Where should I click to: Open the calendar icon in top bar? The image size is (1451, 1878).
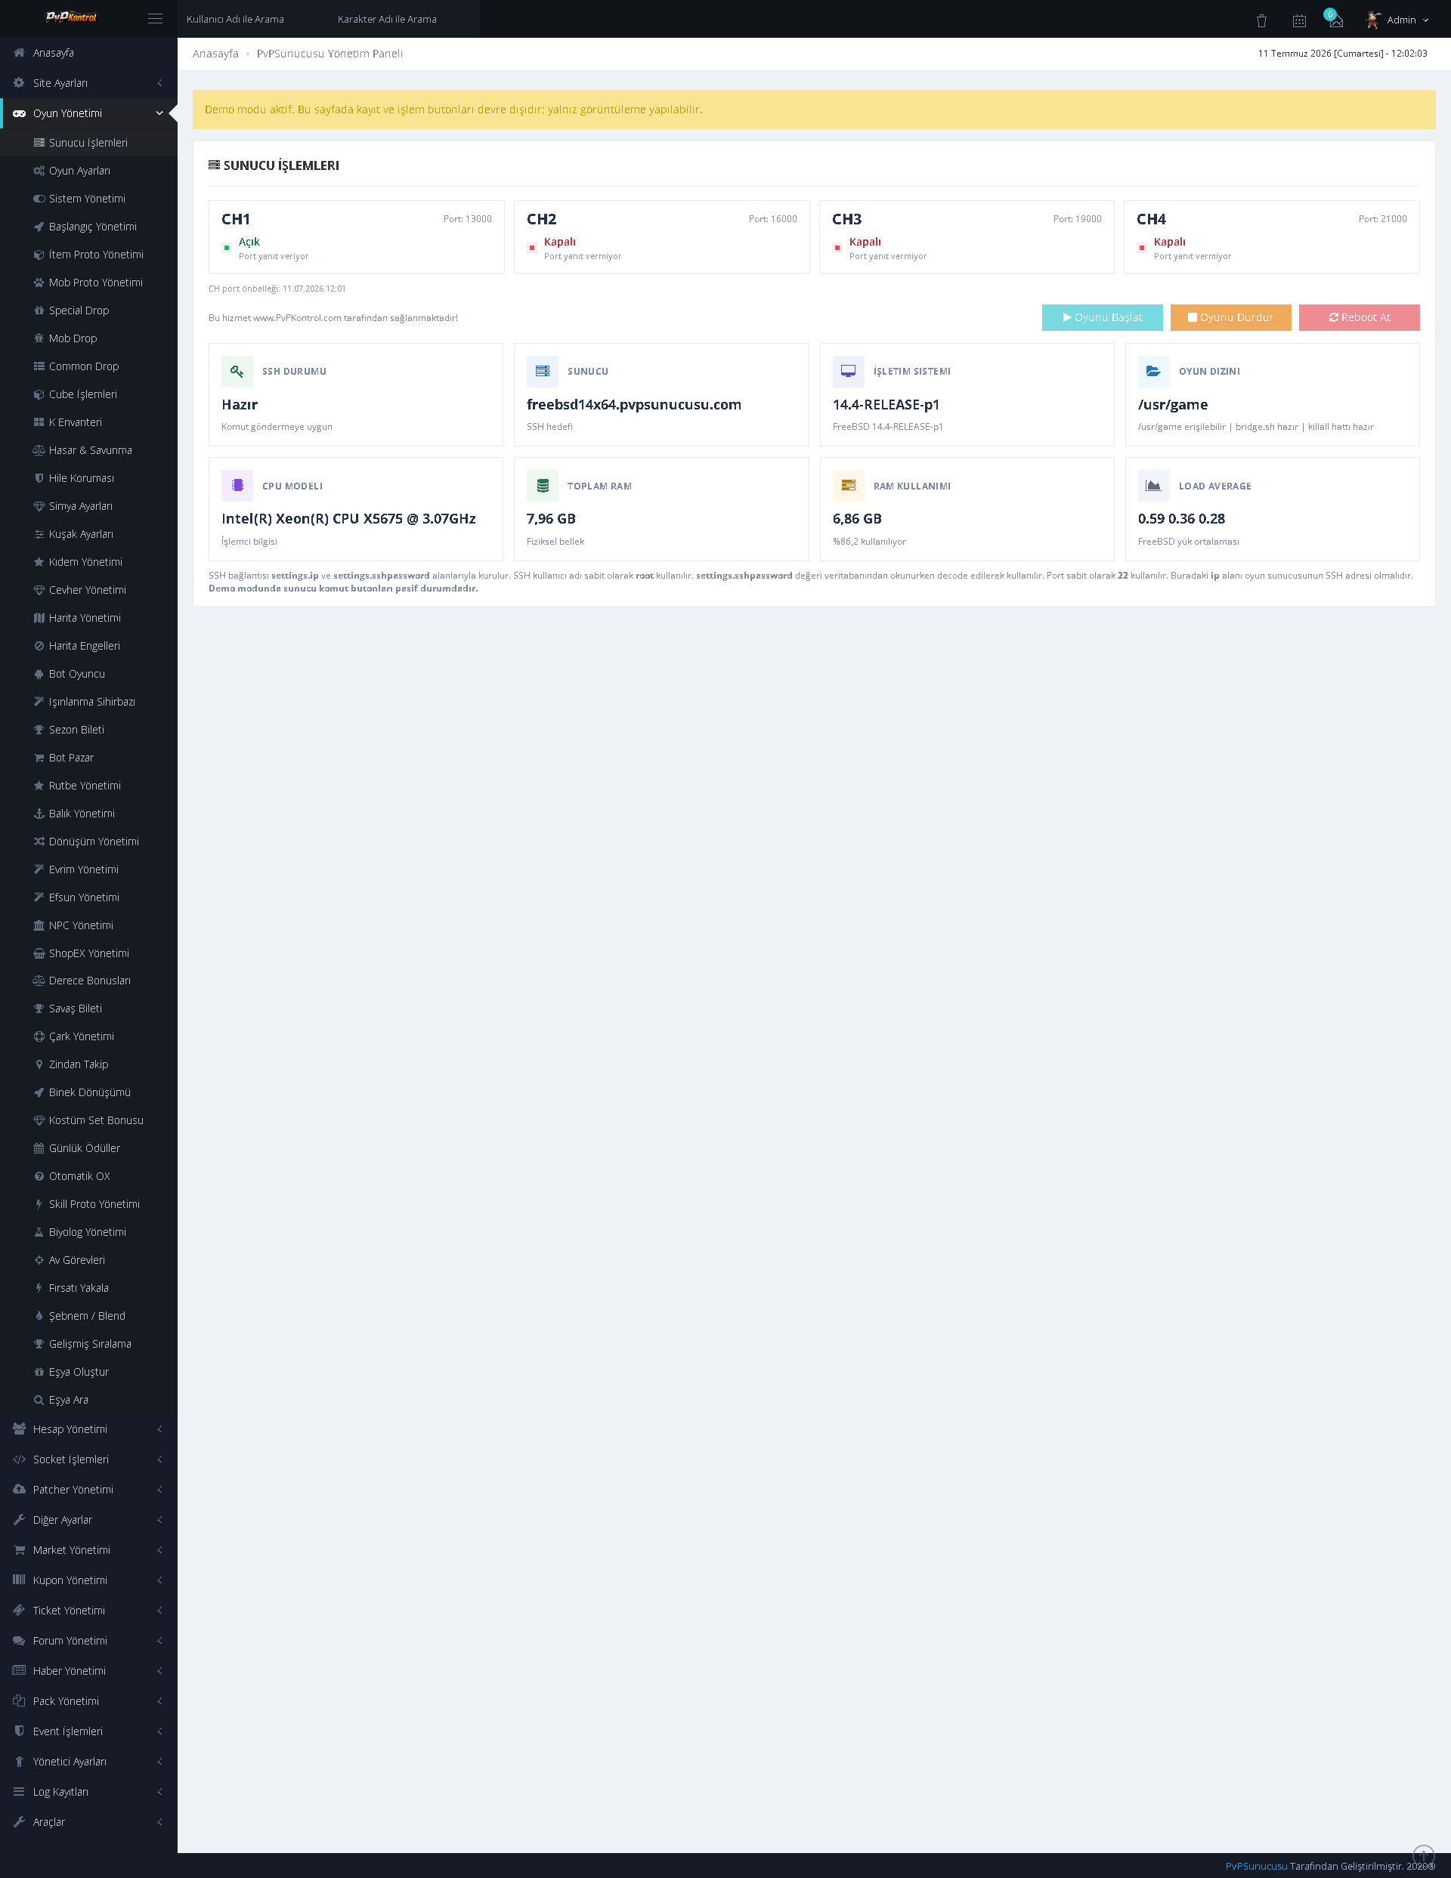[x=1299, y=20]
